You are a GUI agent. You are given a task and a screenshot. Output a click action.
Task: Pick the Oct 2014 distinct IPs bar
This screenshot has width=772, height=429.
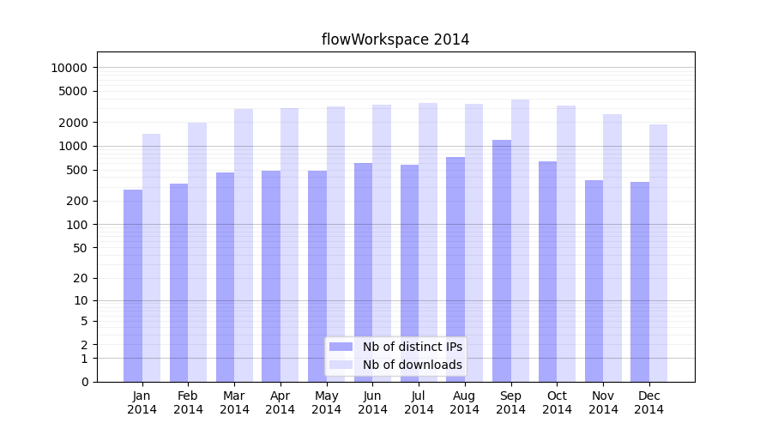[x=547, y=271]
